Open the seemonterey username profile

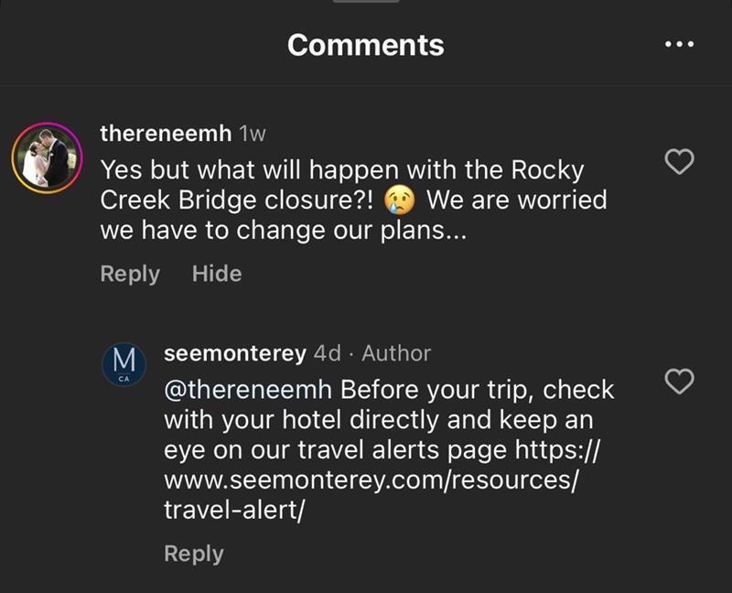(235, 353)
